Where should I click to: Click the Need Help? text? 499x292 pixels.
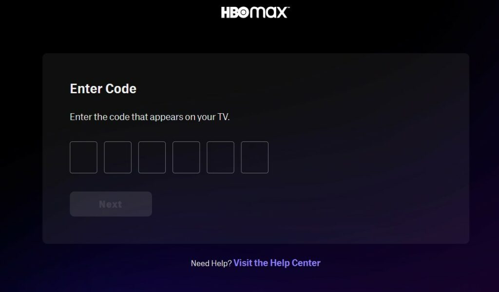click(x=211, y=263)
